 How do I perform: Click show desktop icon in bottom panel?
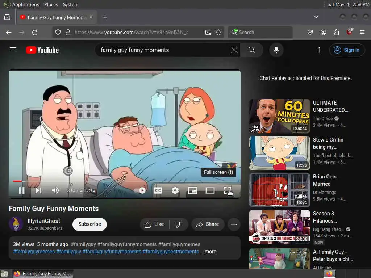pos(4,274)
